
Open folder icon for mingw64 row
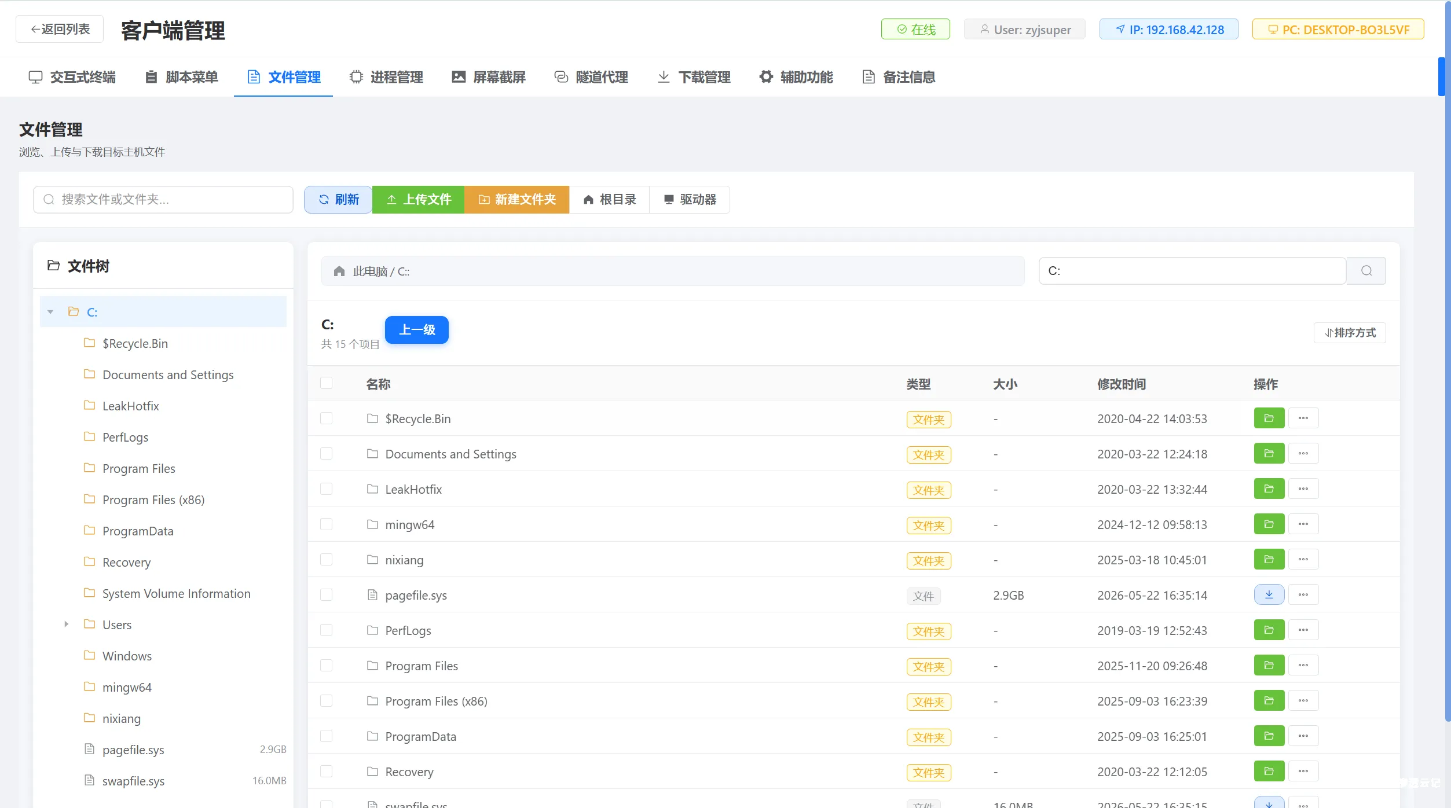click(1269, 524)
